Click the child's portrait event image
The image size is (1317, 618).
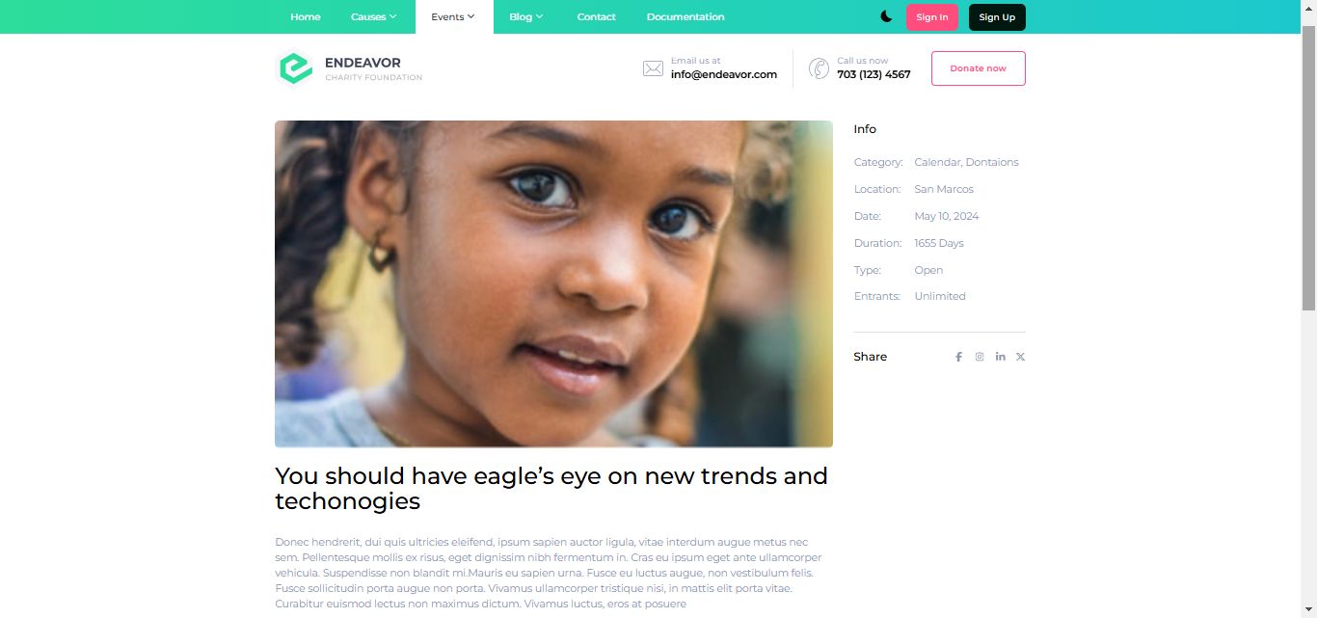(x=553, y=283)
